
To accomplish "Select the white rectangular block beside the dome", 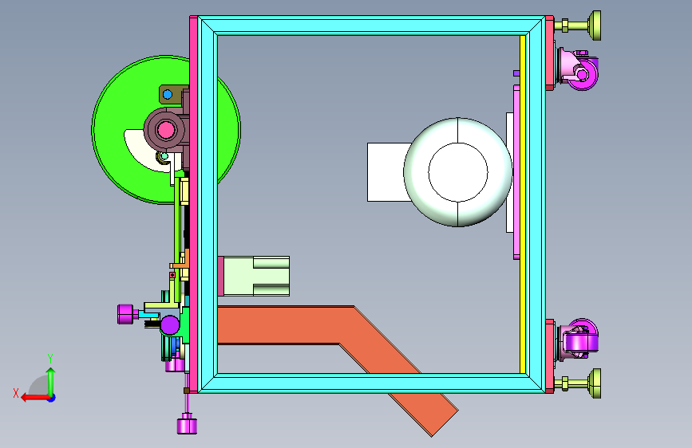I will tap(387, 172).
